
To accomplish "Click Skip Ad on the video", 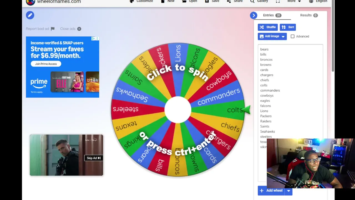I will pos(93,158).
